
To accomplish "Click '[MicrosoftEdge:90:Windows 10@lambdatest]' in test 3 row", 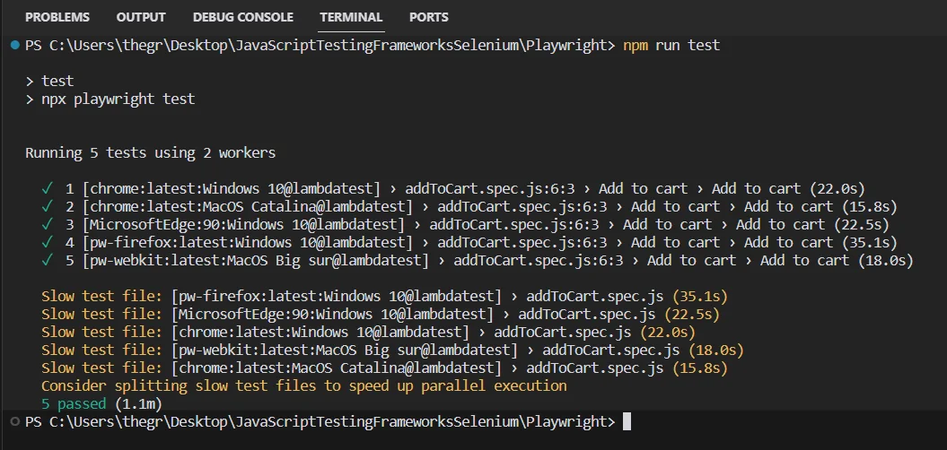I will click(x=243, y=225).
